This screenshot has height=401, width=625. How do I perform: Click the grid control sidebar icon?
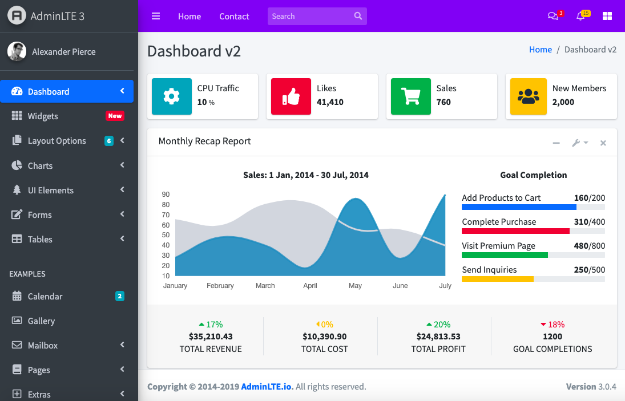(607, 16)
